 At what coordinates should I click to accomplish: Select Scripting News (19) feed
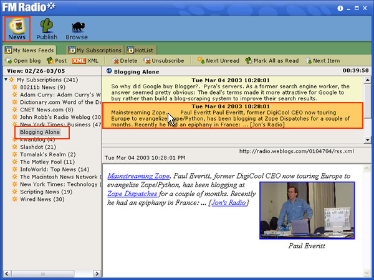point(46,192)
